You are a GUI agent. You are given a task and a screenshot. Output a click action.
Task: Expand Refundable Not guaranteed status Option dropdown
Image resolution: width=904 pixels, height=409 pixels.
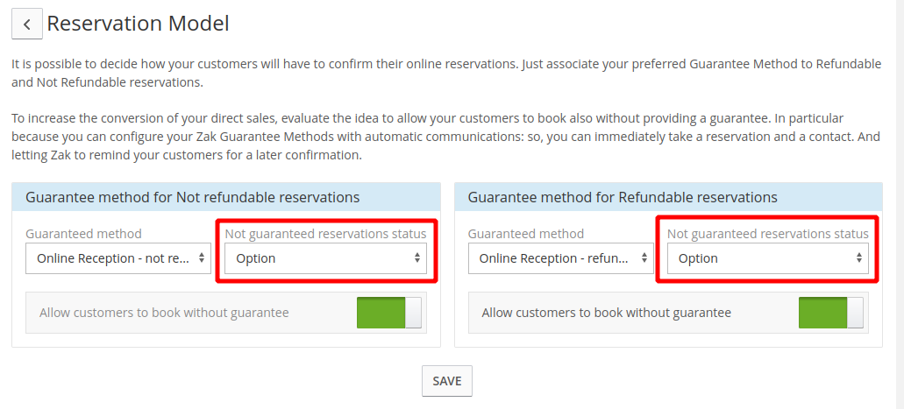pyautogui.click(x=767, y=258)
